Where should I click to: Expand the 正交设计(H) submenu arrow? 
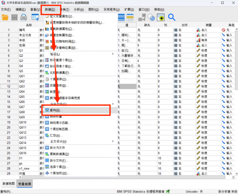(113, 141)
